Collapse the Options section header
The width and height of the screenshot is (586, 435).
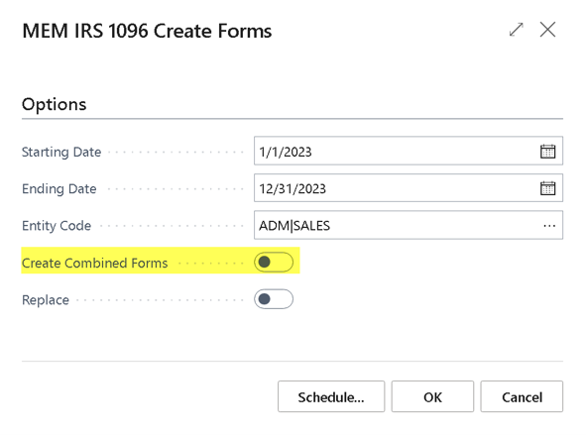click(55, 105)
